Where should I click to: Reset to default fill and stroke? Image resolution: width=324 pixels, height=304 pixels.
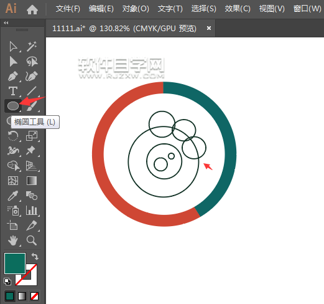pos(7,282)
